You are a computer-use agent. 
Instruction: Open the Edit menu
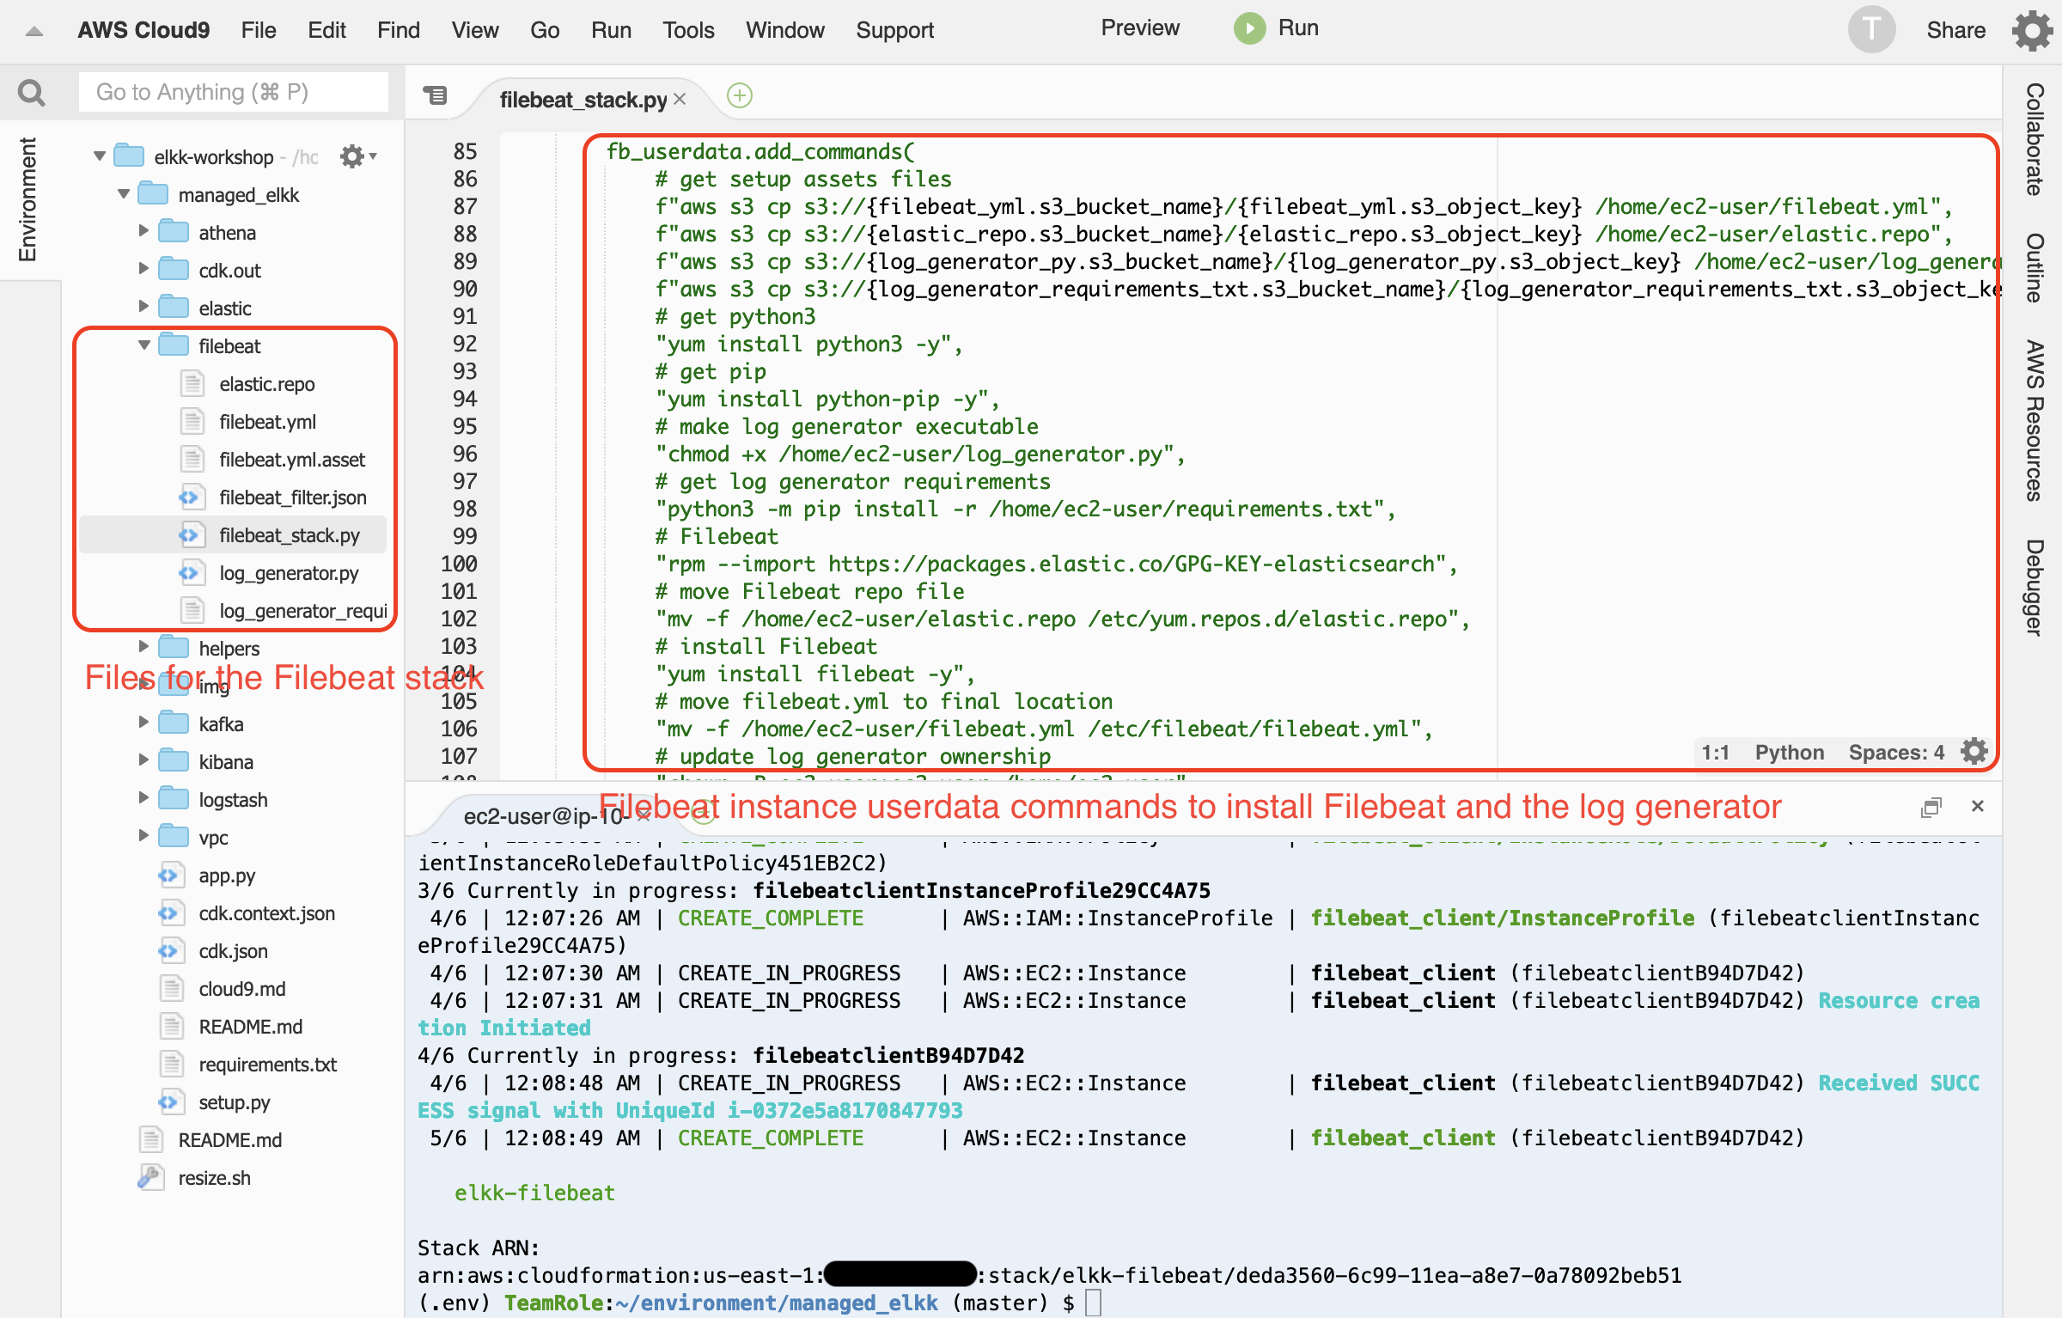(x=326, y=30)
